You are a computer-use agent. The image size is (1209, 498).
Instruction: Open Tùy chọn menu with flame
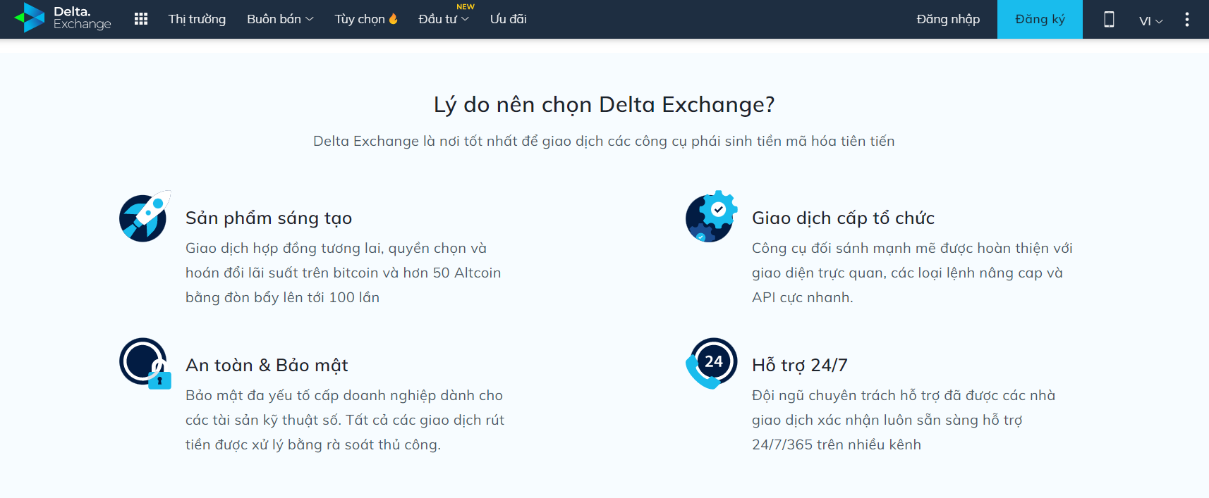coord(366,19)
